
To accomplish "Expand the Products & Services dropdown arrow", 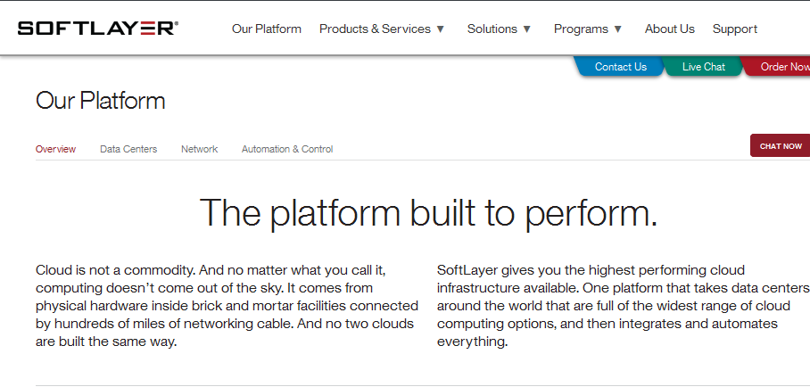I will point(440,29).
